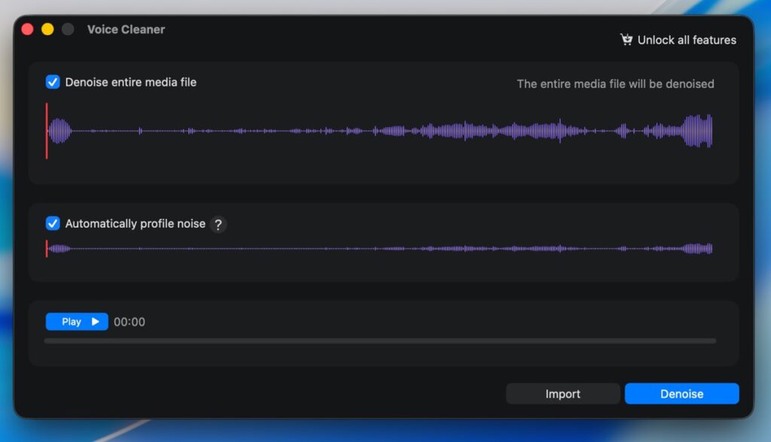Open the Unlock all features link

coord(686,40)
